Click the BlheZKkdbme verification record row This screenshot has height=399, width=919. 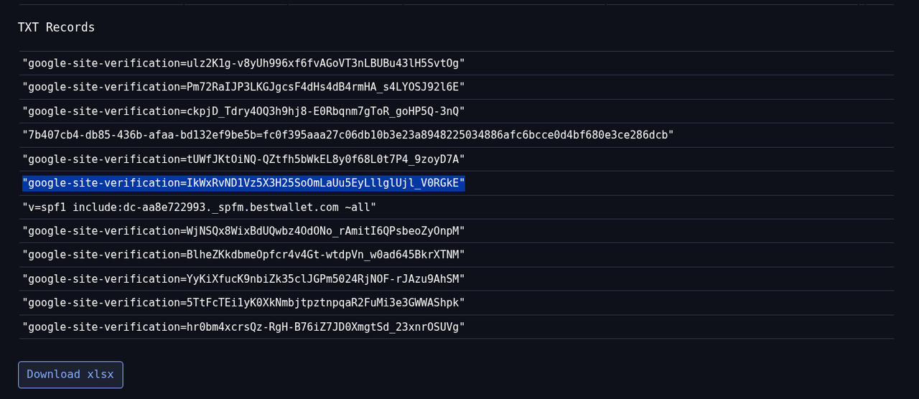243,255
